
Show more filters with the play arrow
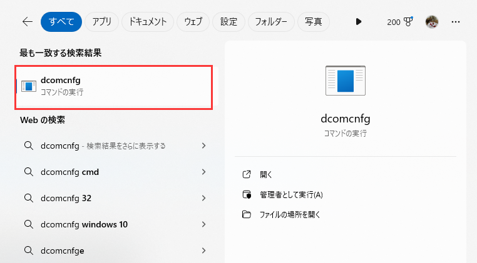tap(358, 22)
